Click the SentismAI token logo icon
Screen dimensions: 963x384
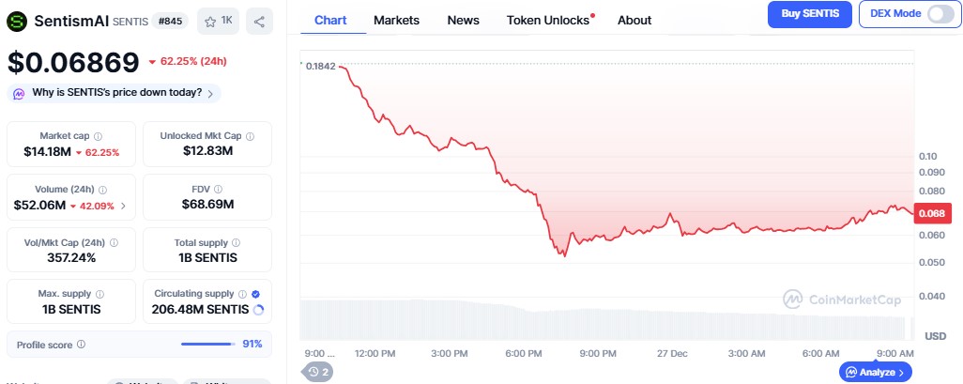[x=18, y=21]
